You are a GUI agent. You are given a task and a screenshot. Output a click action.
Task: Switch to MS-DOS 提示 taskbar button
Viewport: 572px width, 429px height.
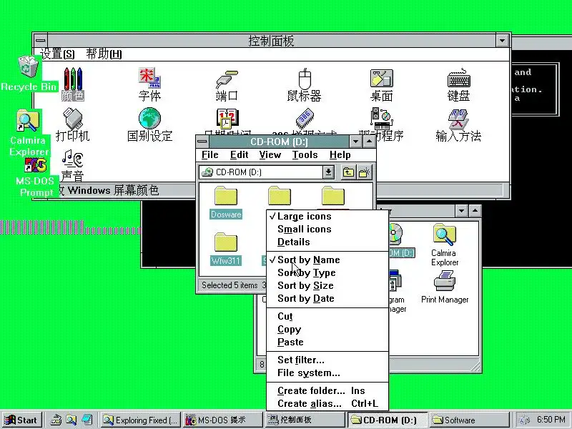(x=222, y=420)
